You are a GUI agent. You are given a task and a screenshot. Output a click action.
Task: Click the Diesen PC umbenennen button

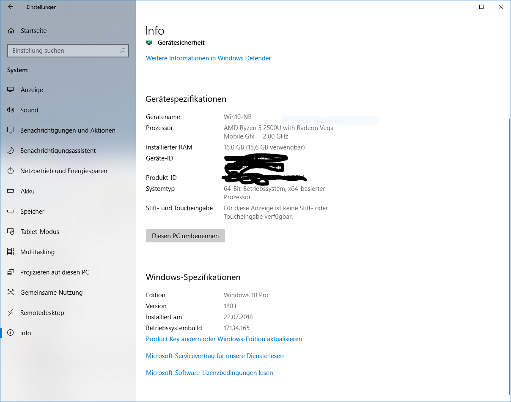tap(185, 236)
